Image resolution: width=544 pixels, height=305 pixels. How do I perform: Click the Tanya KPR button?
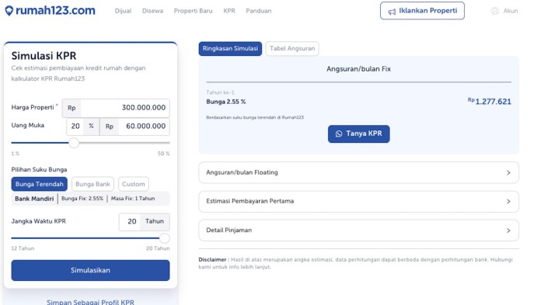[359, 133]
